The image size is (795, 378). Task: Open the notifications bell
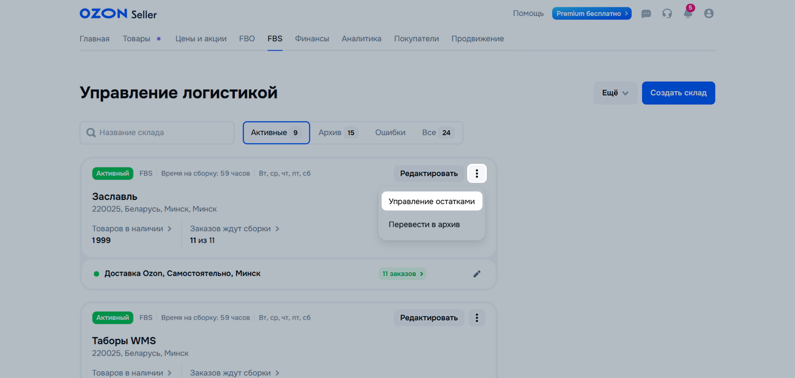(x=687, y=13)
